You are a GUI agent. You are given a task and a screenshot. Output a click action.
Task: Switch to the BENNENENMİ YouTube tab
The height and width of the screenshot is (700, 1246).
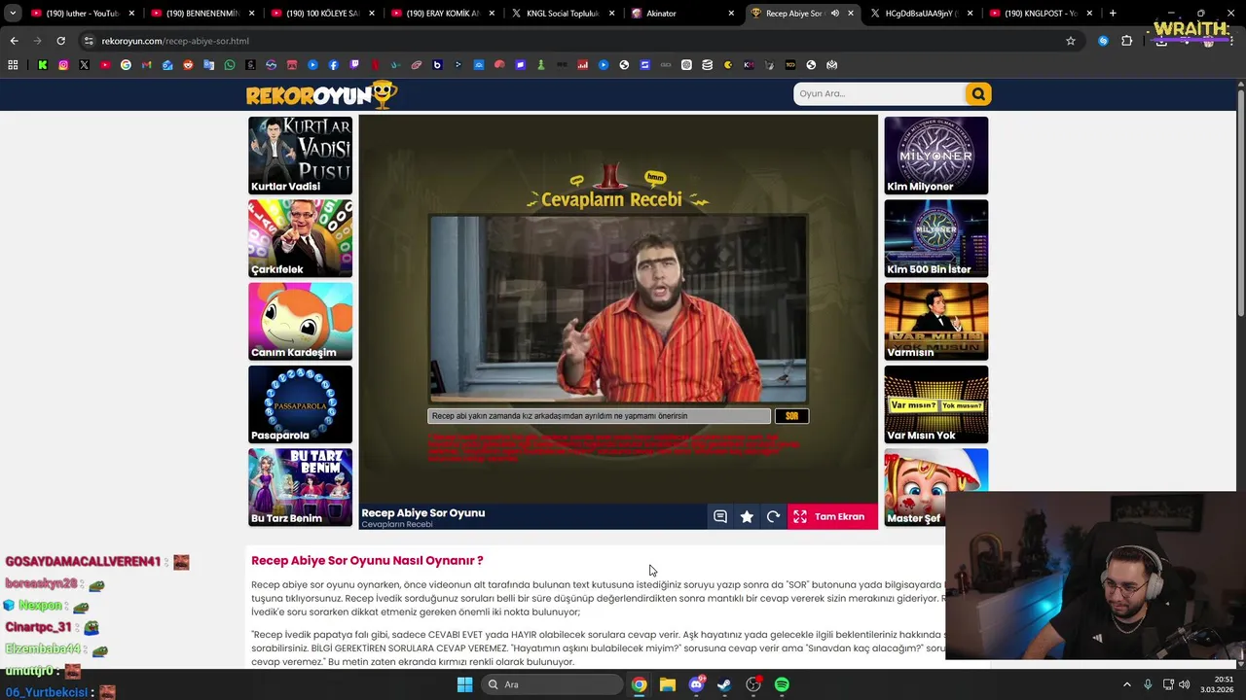click(x=202, y=14)
